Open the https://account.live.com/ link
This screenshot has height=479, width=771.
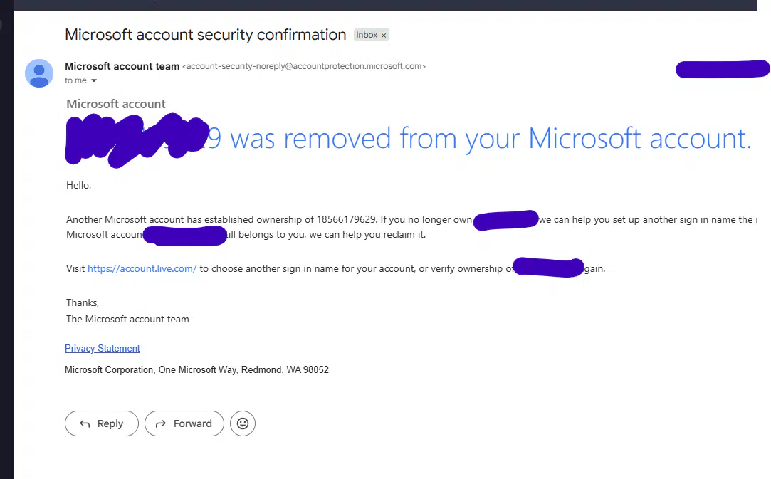[x=142, y=268]
